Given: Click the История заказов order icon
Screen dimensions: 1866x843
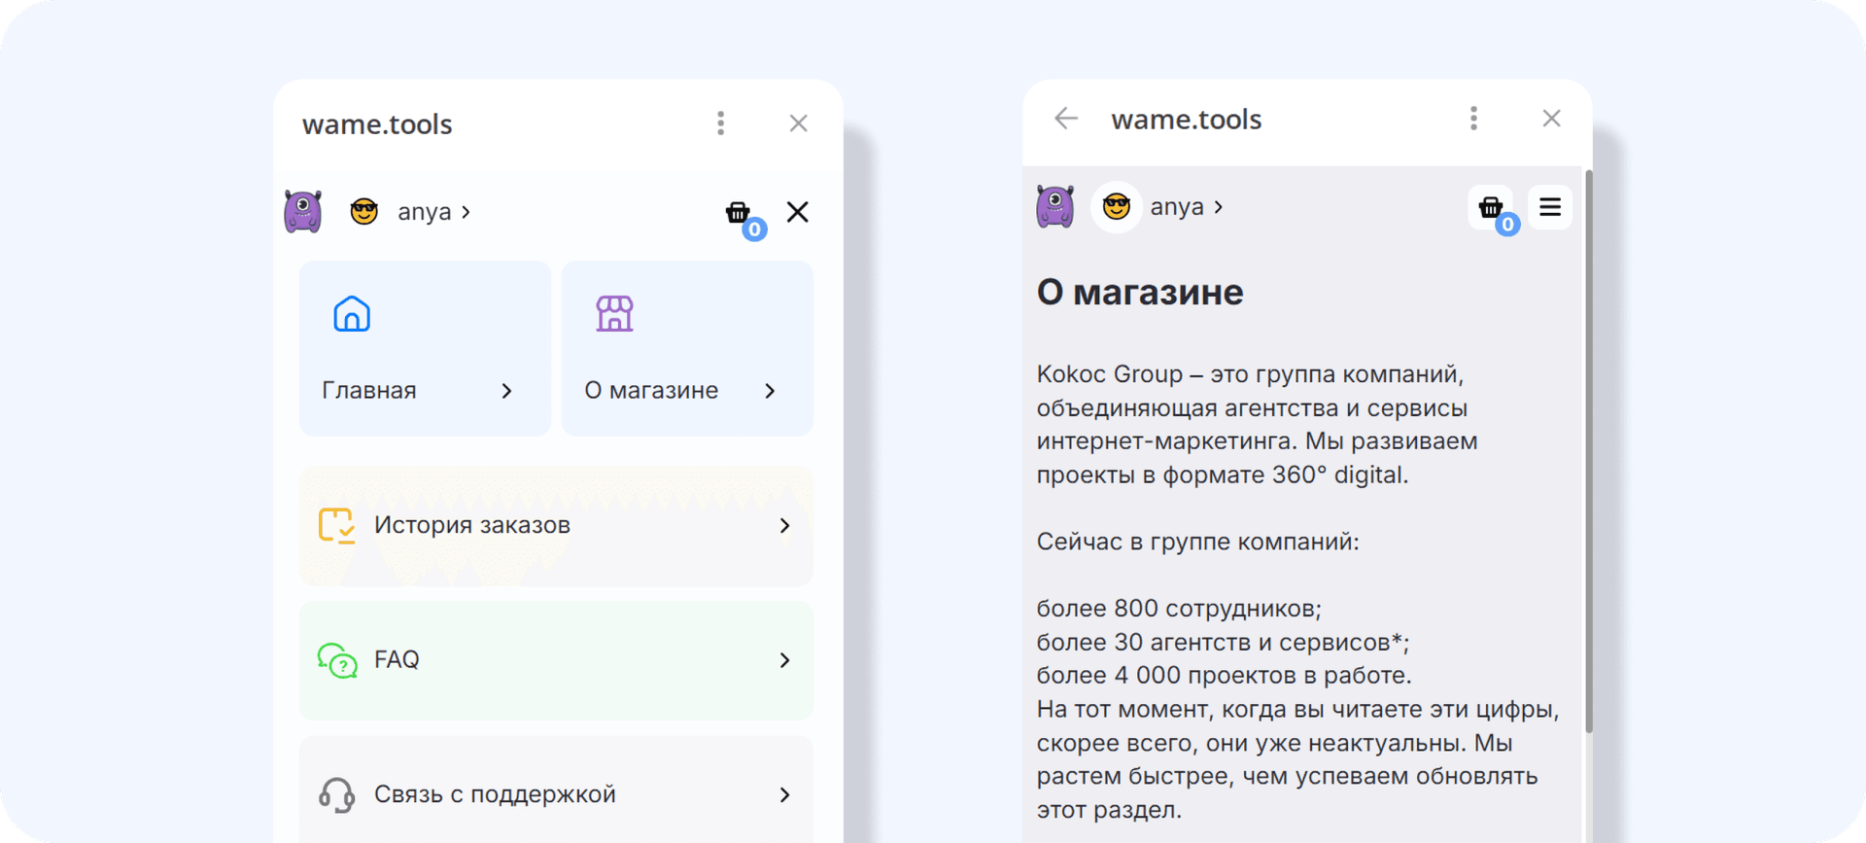Looking at the screenshot, I should click(336, 525).
